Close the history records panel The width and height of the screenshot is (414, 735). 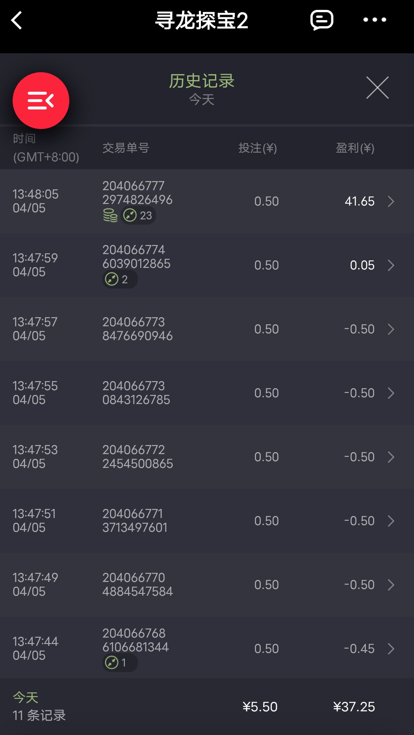(x=377, y=88)
